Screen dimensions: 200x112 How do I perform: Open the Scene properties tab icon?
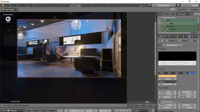coord(172,36)
